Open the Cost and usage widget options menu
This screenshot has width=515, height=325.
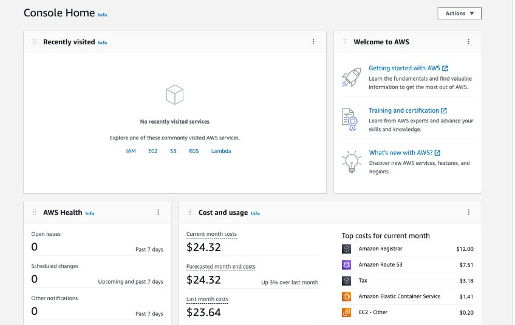[468, 212]
